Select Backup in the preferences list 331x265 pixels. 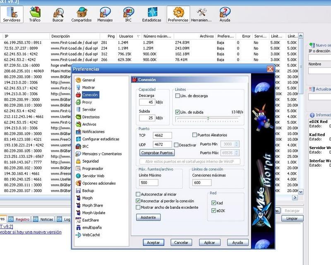(x=85, y=190)
